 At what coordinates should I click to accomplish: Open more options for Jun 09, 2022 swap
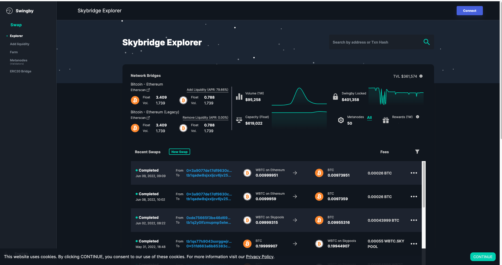pos(414,173)
